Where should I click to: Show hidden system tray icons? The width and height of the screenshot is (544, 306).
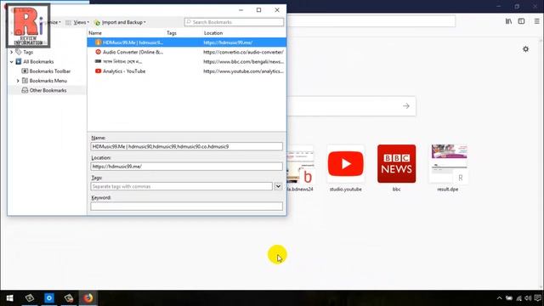[x=499, y=298]
